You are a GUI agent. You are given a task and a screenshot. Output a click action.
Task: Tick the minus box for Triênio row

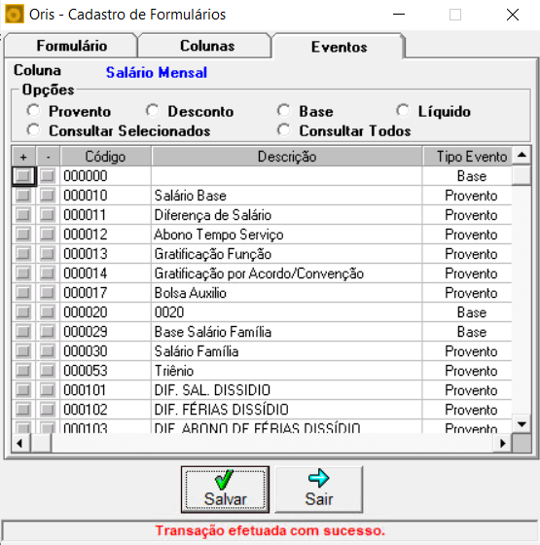click(x=48, y=370)
